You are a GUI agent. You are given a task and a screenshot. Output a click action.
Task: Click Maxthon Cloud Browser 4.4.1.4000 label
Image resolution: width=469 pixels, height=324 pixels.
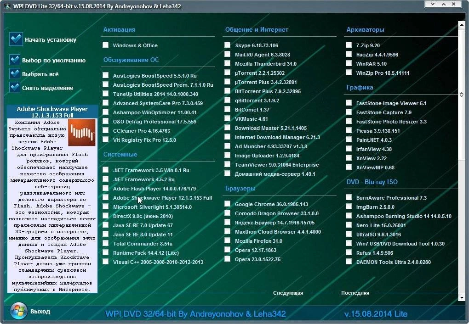pyautogui.click(x=278, y=232)
